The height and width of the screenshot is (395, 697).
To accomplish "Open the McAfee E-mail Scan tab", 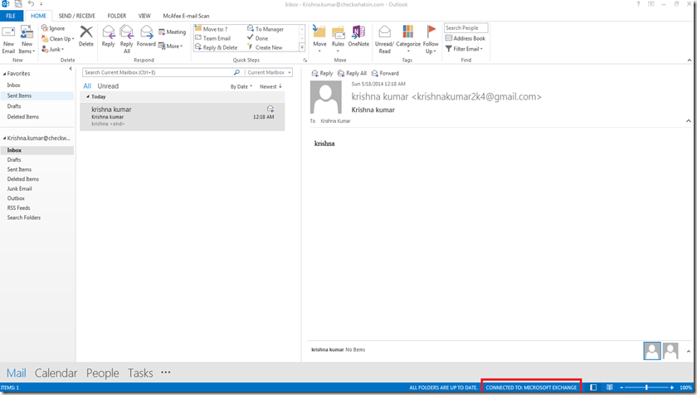I will click(186, 16).
